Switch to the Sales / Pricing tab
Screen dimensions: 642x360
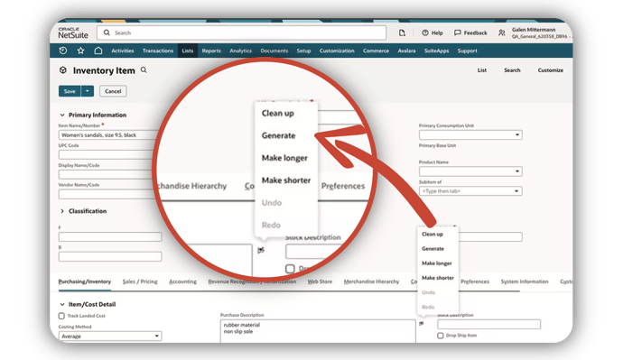click(x=140, y=282)
